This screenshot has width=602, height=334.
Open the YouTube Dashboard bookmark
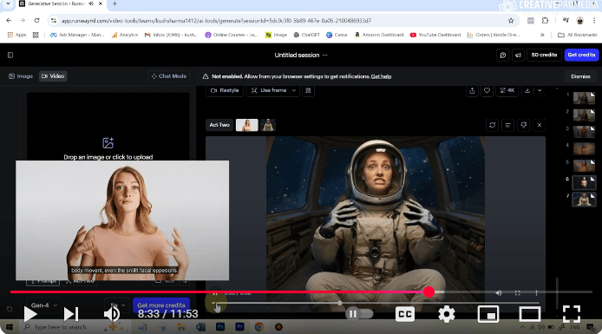point(435,35)
